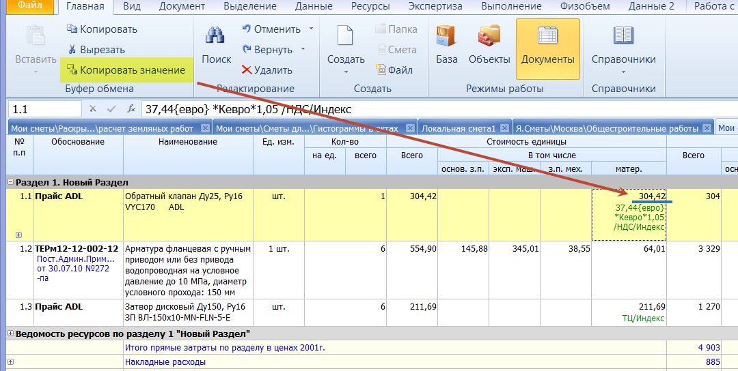Open the Данные ribbon tab
Screen dimensions: 738x371
pyautogui.click(x=314, y=7)
